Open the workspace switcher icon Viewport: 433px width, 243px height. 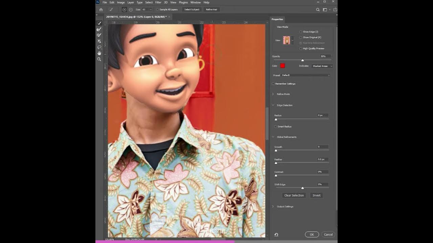click(x=325, y=10)
